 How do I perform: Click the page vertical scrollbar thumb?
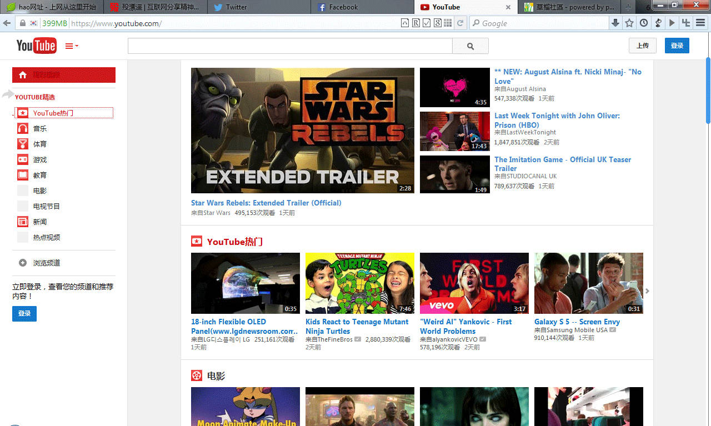tap(708, 90)
